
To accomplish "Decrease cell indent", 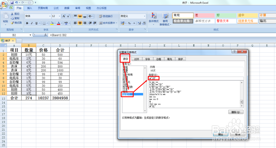I will pyautogui.click(x=90, y=23).
